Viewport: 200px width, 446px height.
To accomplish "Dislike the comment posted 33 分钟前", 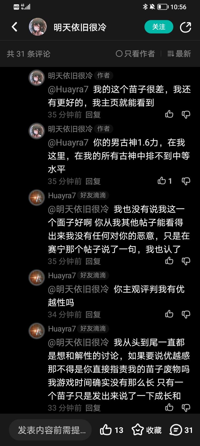I will tap(186, 408).
